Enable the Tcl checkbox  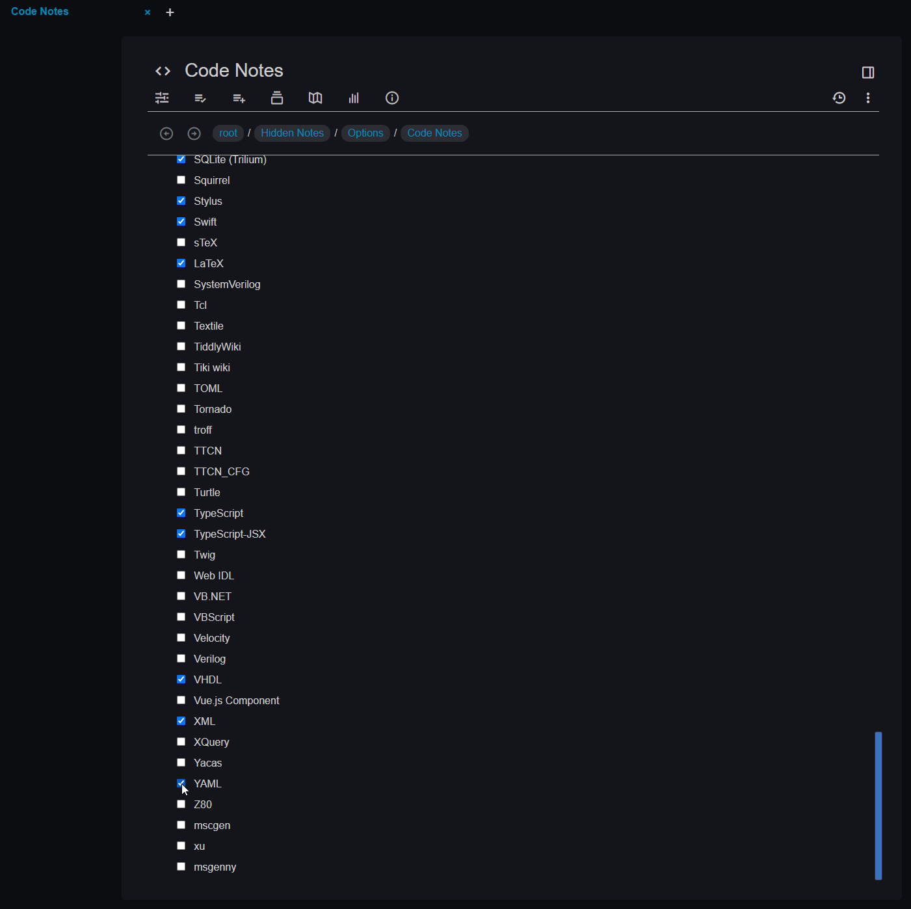click(x=181, y=305)
